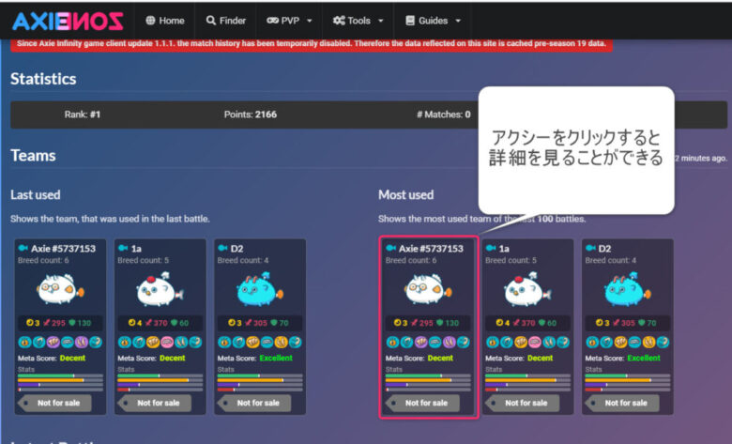The width and height of the screenshot is (732, 444).
Task: Click the shield icon beside 130 in Last used
Action: pos(72,323)
